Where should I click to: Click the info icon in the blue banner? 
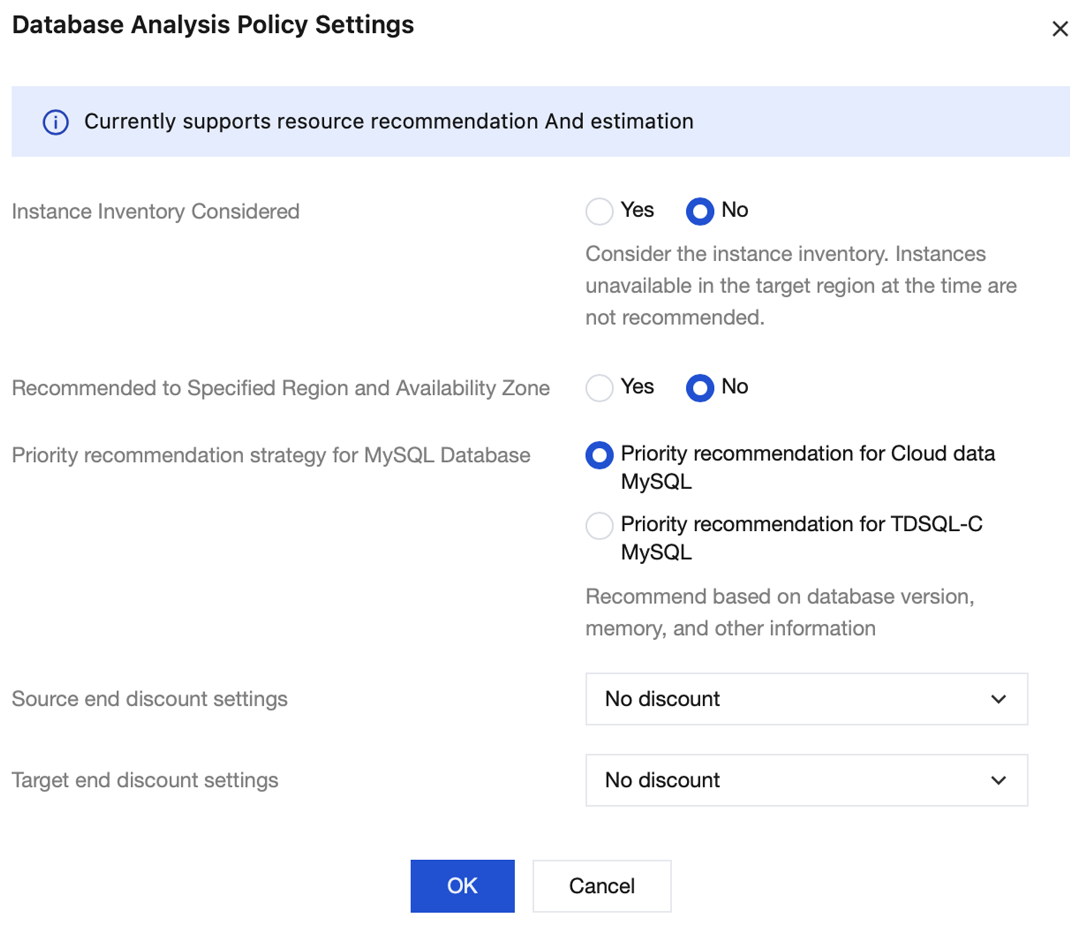(55, 122)
